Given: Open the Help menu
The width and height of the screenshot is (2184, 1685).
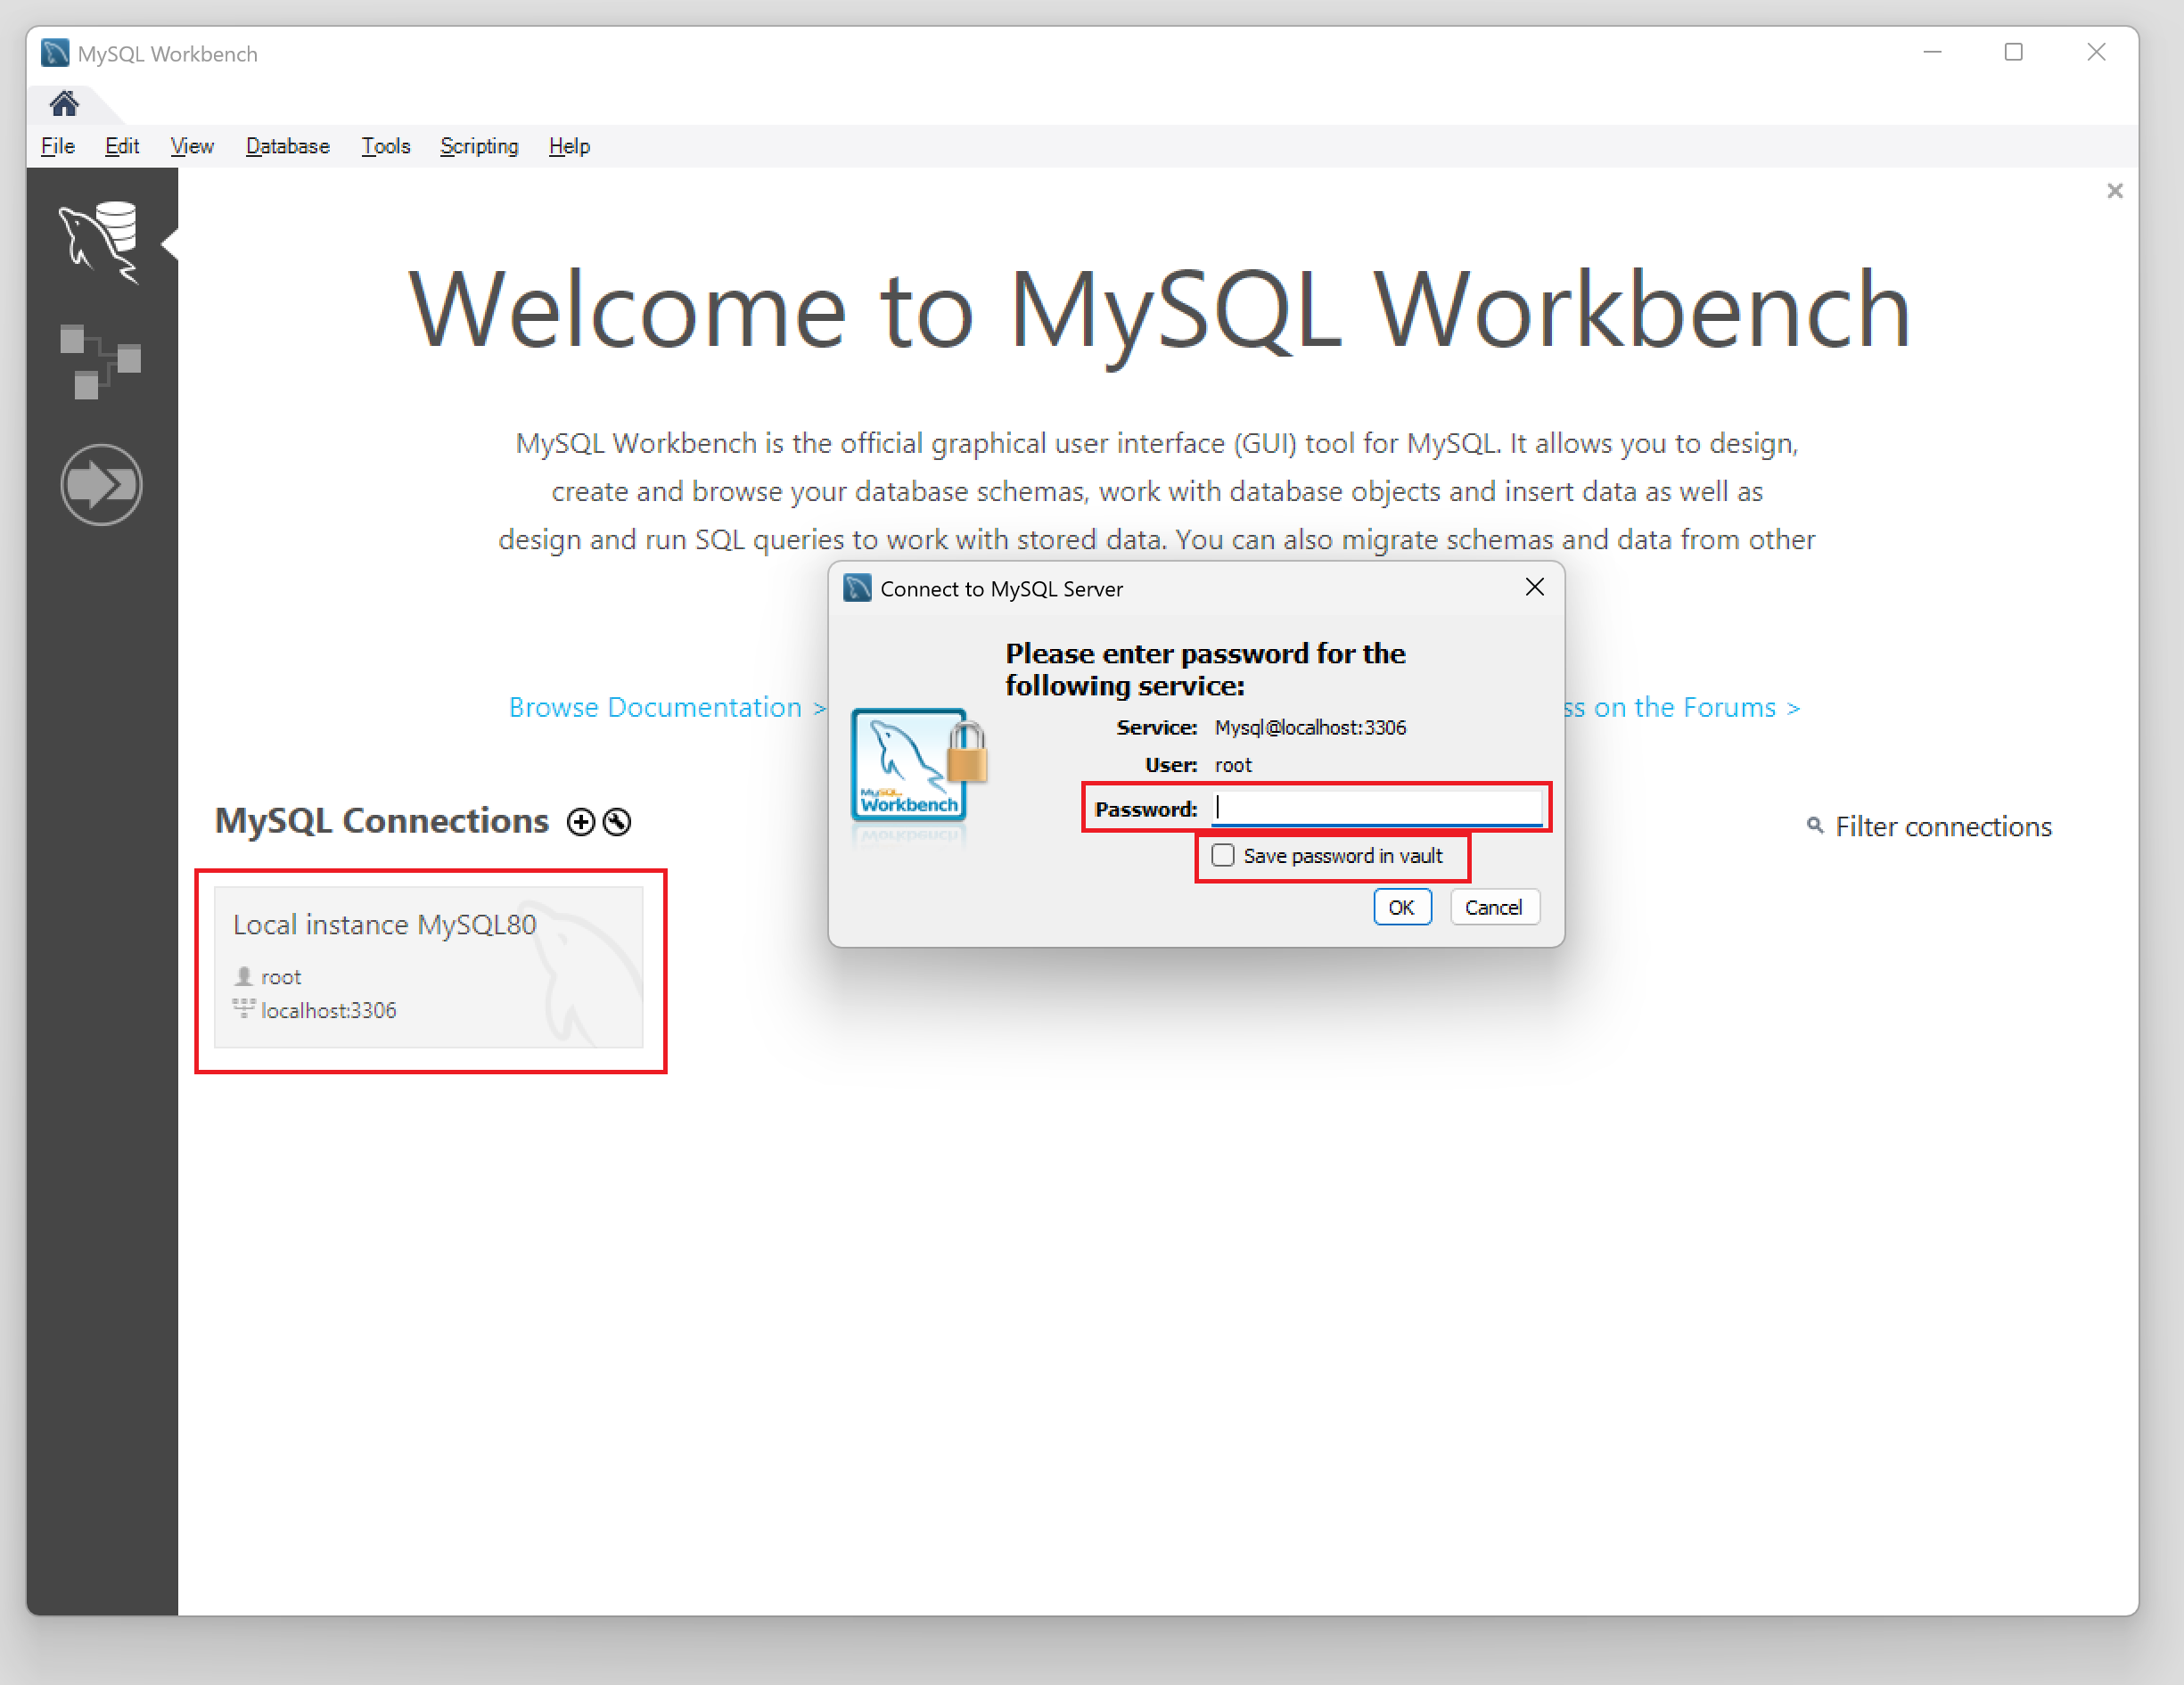Looking at the screenshot, I should point(569,146).
